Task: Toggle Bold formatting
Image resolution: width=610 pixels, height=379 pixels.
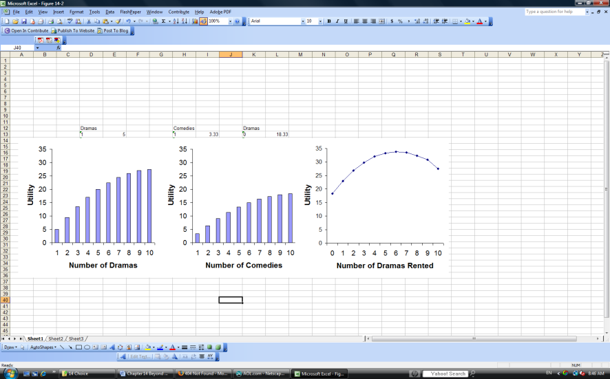Action: pos(329,21)
